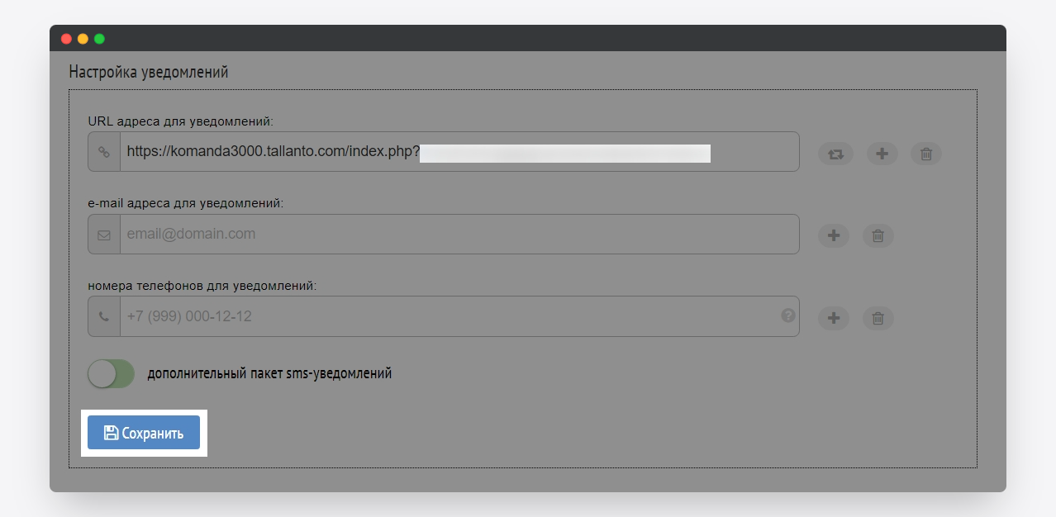Remove the e-mail address with the trash icon
The image size is (1056, 517).
[x=878, y=235]
